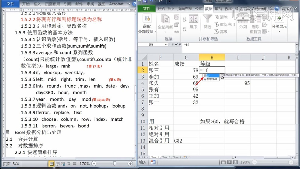Select the Excel 数据 (Data) tab

click(208, 9)
